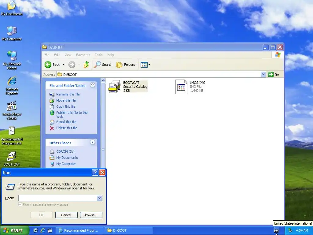The width and height of the screenshot is (313, 235).
Task: Click Publish this file to the Web
Action: point(72,114)
